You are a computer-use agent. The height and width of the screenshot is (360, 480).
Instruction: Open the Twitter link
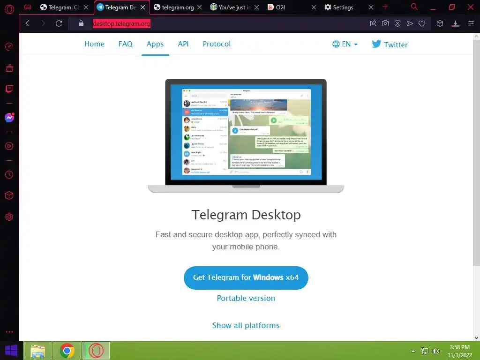390,45
